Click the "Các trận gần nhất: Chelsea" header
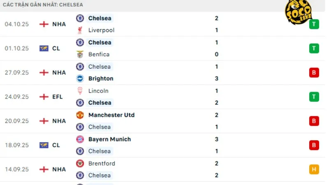The width and height of the screenshot is (329, 185). coord(43,5)
